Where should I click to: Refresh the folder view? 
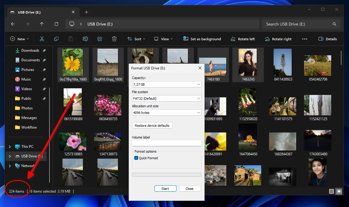click(x=56, y=24)
